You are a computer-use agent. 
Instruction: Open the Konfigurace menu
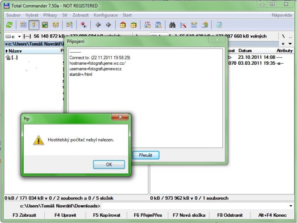coord(106,15)
